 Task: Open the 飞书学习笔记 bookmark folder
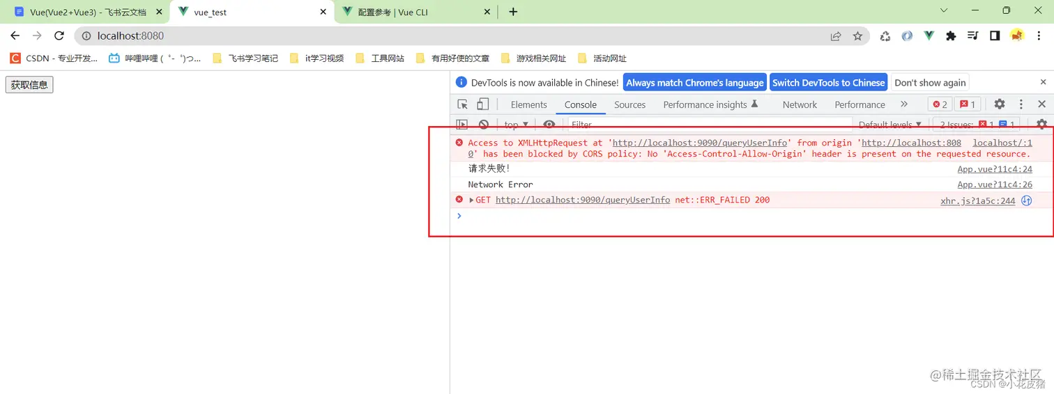[x=245, y=58]
